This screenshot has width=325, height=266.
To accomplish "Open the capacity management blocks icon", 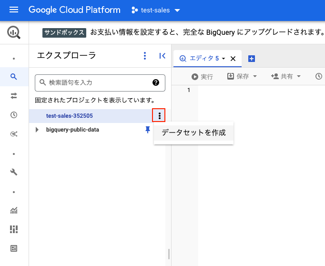I will (14, 229).
